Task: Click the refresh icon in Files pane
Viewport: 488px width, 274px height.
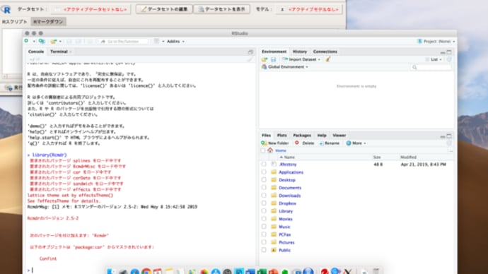Action: pyautogui.click(x=449, y=143)
